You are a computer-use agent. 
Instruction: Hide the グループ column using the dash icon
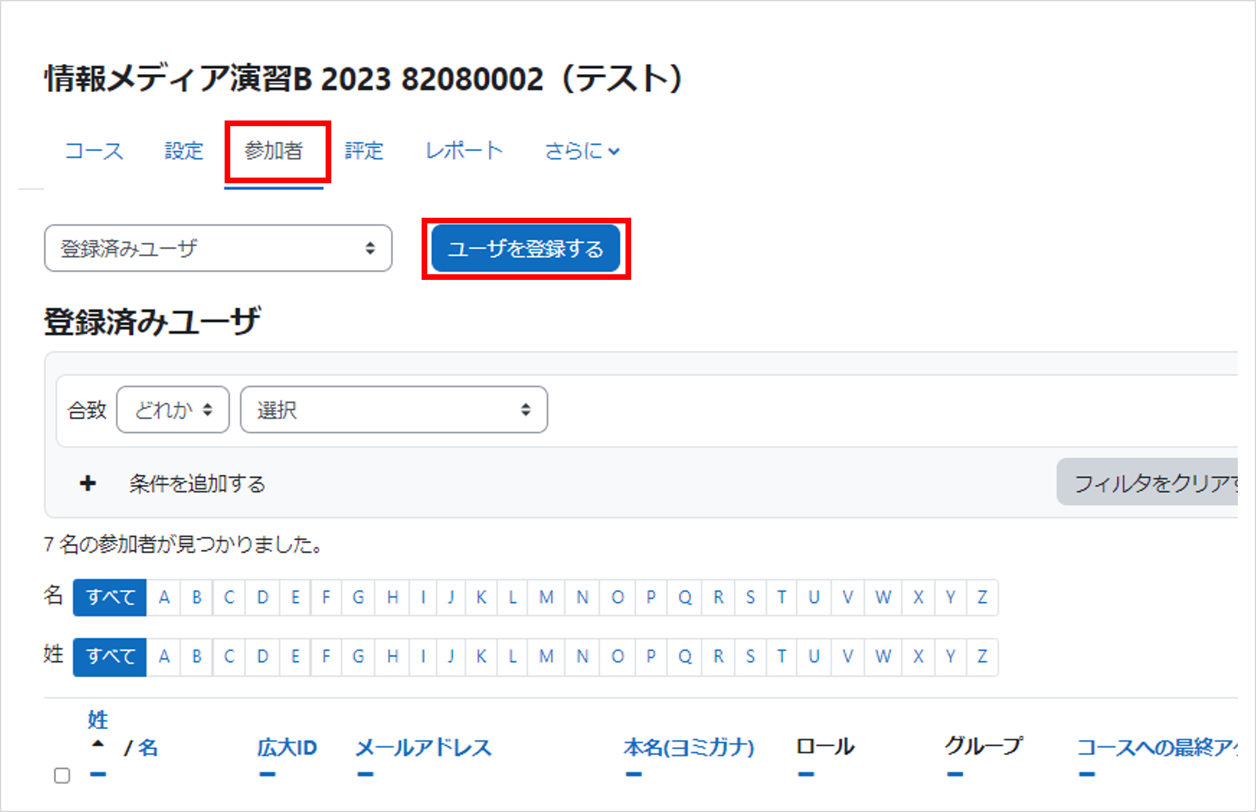point(955,774)
